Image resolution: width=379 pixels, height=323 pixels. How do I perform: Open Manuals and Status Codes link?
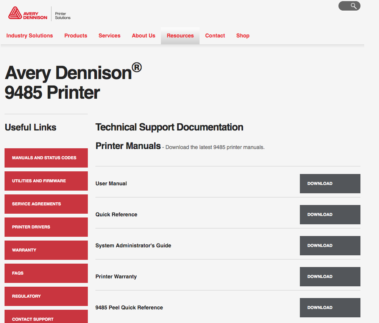tap(46, 158)
